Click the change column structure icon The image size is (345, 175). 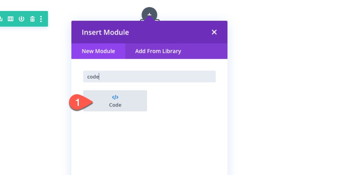point(11,19)
